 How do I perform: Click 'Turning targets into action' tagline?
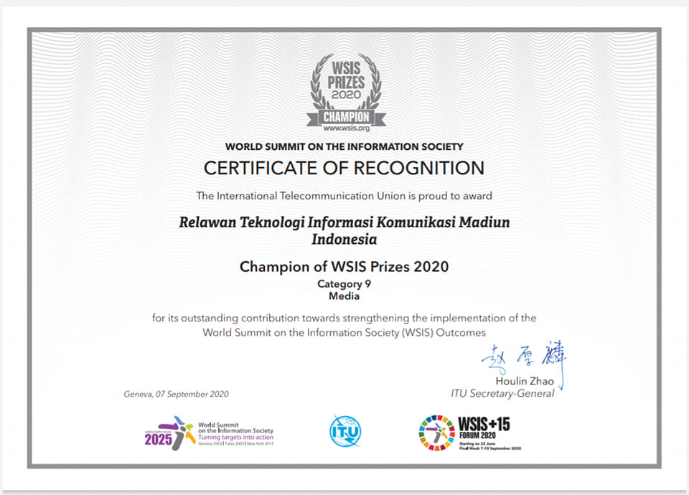(x=235, y=438)
